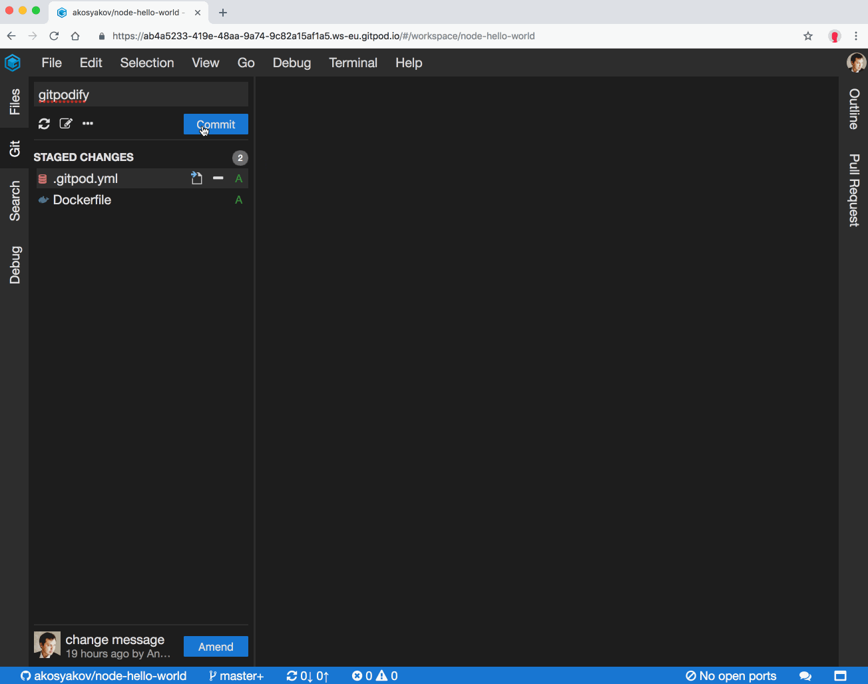Click Amend for the last commit
Screen dimensions: 868x684
(215, 646)
